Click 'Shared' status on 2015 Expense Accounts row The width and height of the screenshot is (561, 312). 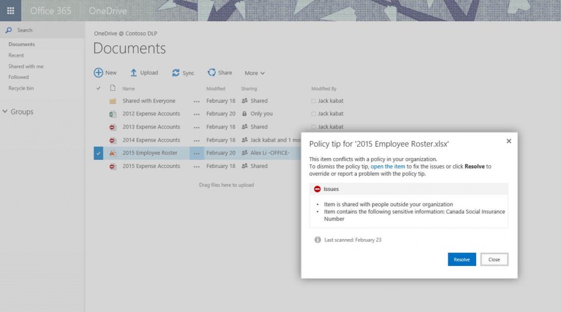[x=259, y=166]
